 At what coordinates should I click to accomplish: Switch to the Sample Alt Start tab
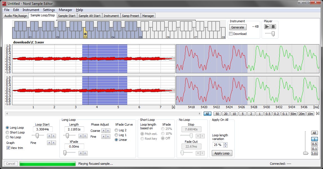click(89, 16)
